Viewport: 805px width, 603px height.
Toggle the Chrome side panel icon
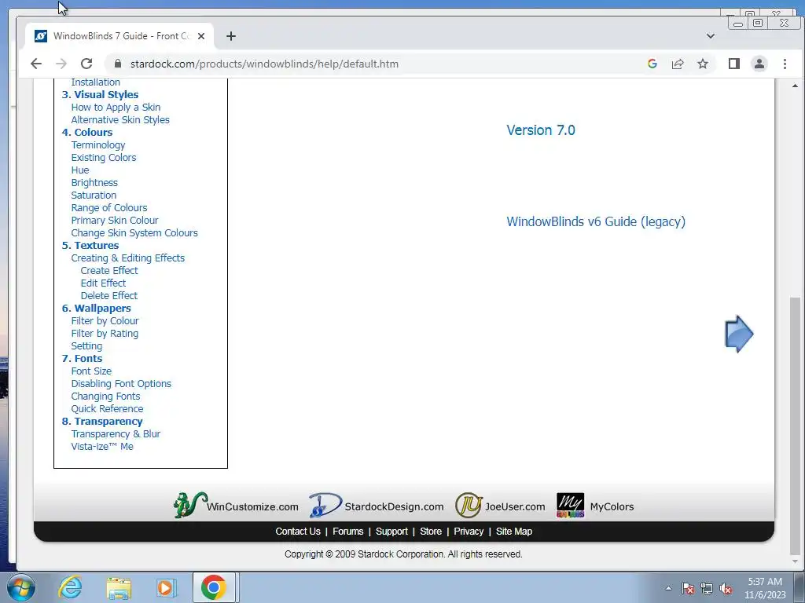[x=734, y=64]
